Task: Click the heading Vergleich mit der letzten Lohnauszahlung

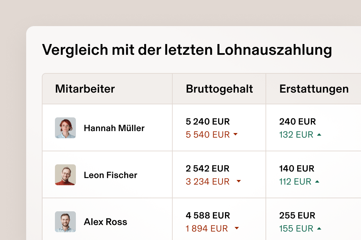Action: click(187, 50)
